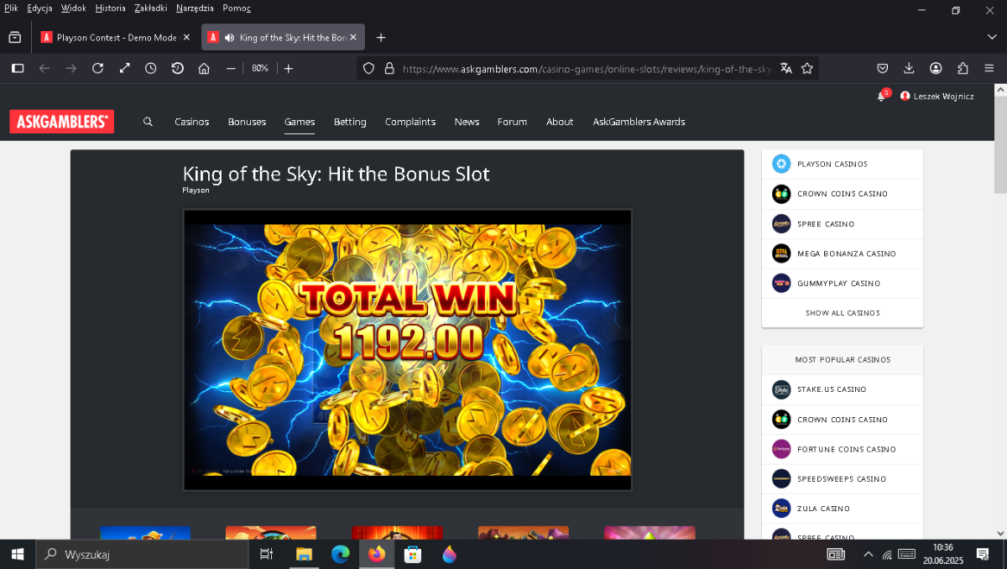This screenshot has height=569, width=1007.
Task: Click the address bar URL
Action: [587, 69]
